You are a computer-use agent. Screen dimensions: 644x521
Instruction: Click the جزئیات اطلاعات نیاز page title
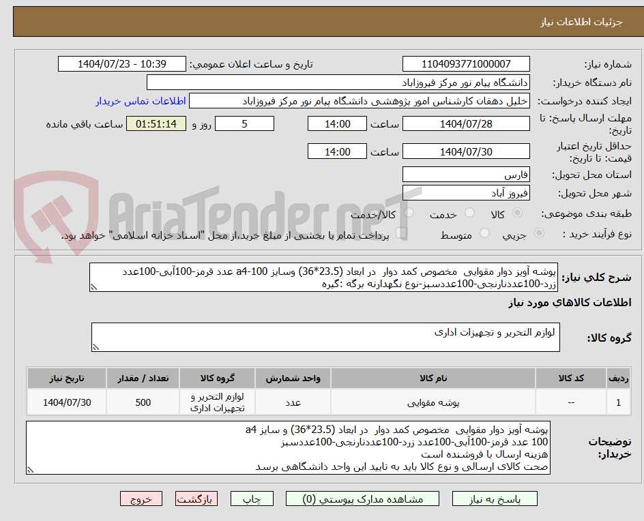(581, 22)
